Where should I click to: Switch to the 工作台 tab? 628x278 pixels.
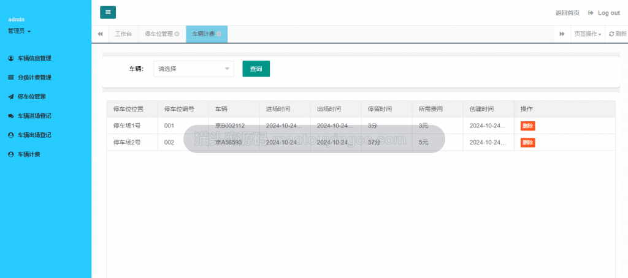pos(123,34)
